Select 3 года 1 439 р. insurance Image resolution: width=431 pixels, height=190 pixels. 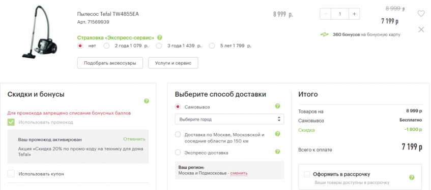pos(159,46)
